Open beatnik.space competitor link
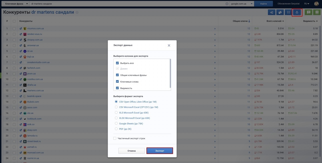Image resolution: width=322 pixels, height=163 pixels. [x=34, y=96]
